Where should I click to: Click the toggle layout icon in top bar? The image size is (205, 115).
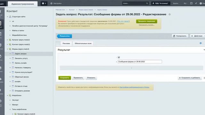[x=191, y=4]
